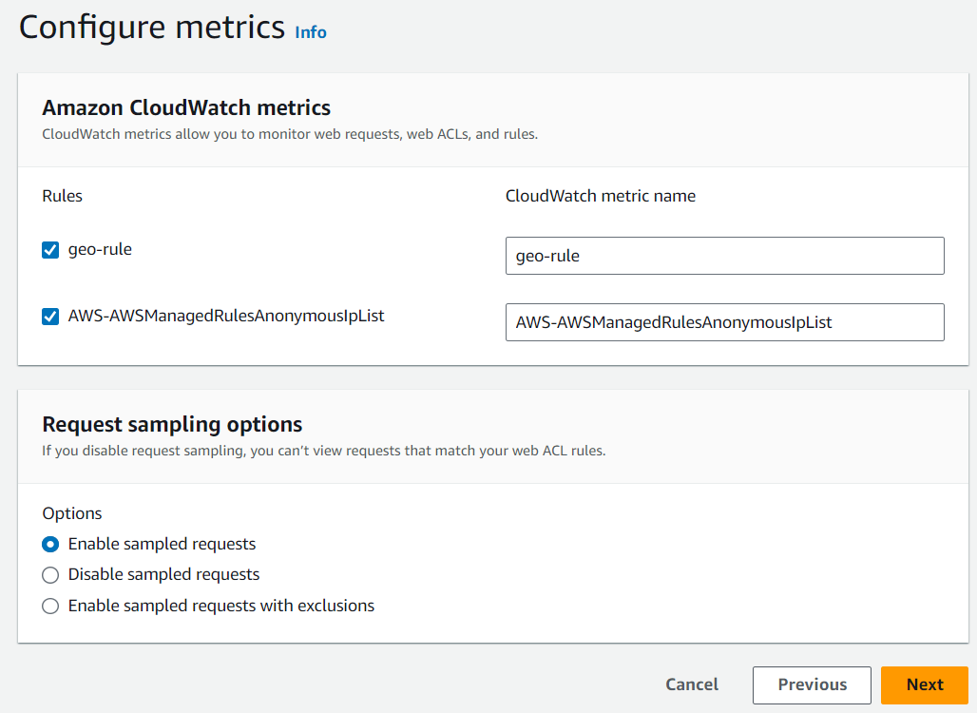
Task: Toggle the AWS-AWSManagedRulesAnonymousIpList rule checkbox
Action: coord(51,317)
